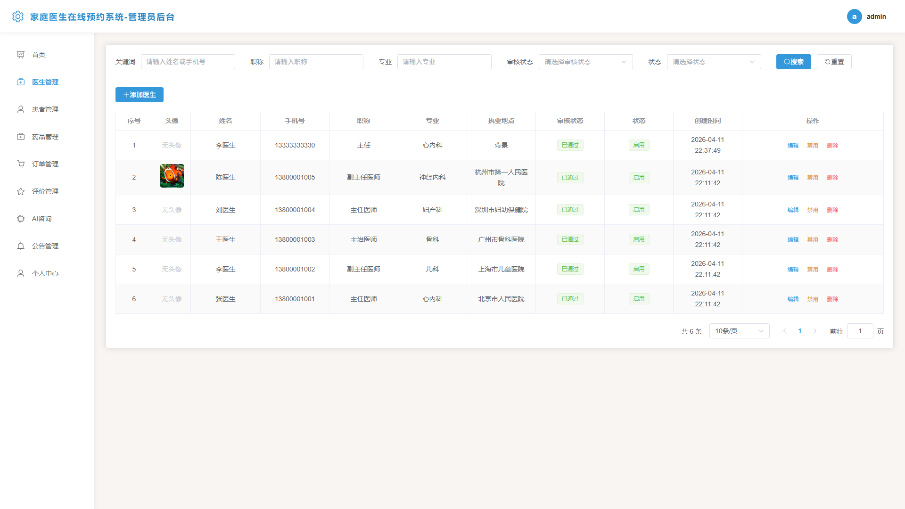
Task: Click the 首页 sidebar icon
Action: coord(21,55)
